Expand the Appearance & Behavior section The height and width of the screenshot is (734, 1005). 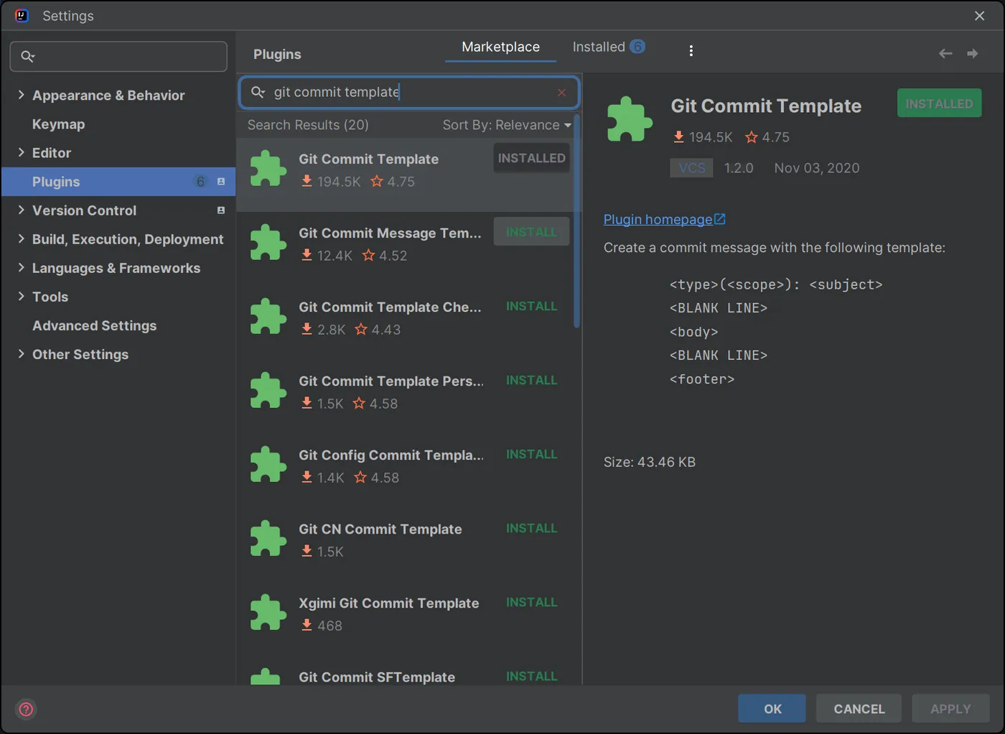(21, 95)
